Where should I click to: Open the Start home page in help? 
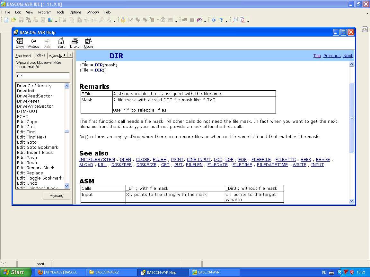pos(61,43)
